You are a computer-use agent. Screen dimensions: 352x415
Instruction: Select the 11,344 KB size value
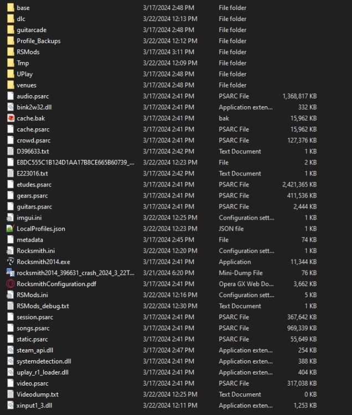click(x=303, y=262)
